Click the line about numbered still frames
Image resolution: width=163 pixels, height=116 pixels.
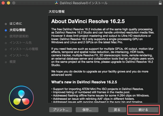point(91,92)
